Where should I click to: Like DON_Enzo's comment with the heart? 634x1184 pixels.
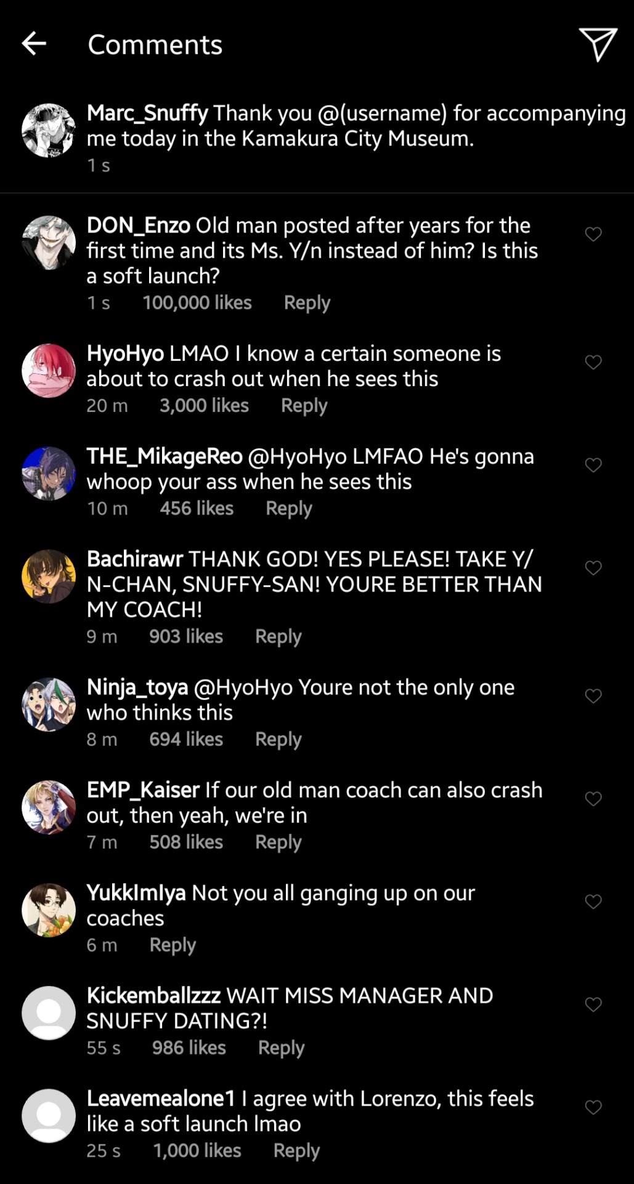pyautogui.click(x=593, y=234)
